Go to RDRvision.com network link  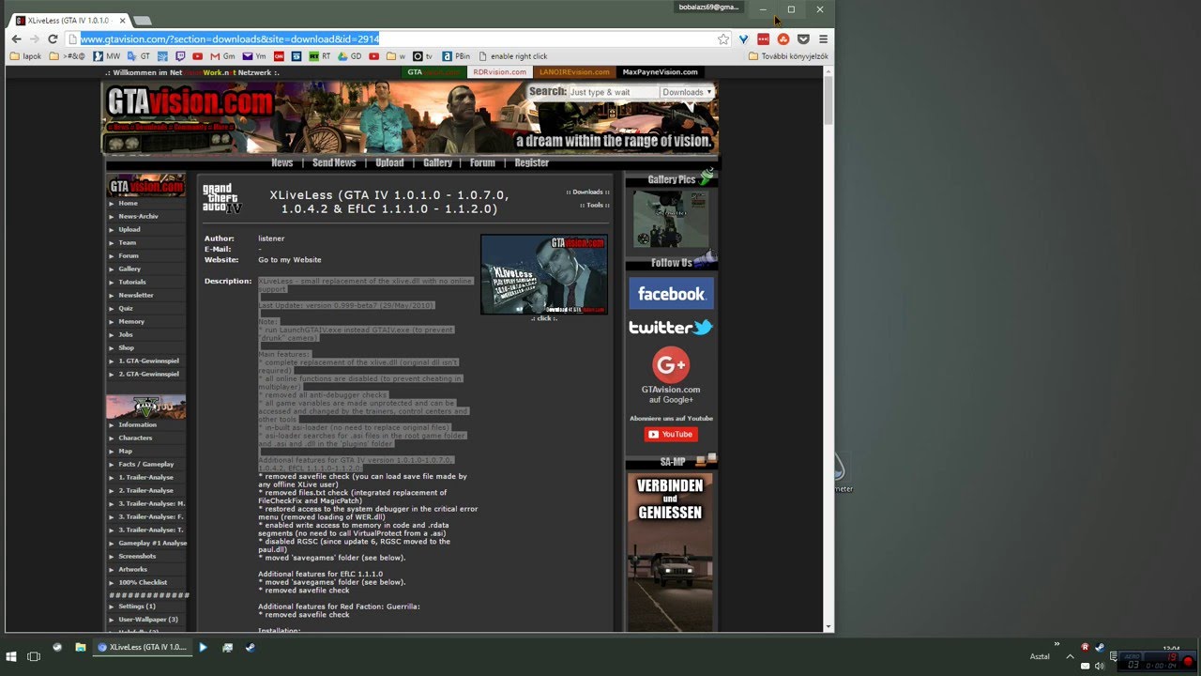tap(499, 72)
